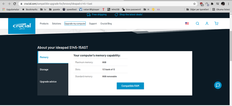Viewport: 232px width, 106px height.
Task: Click the Free shipping truck icon
Action: 89,15
